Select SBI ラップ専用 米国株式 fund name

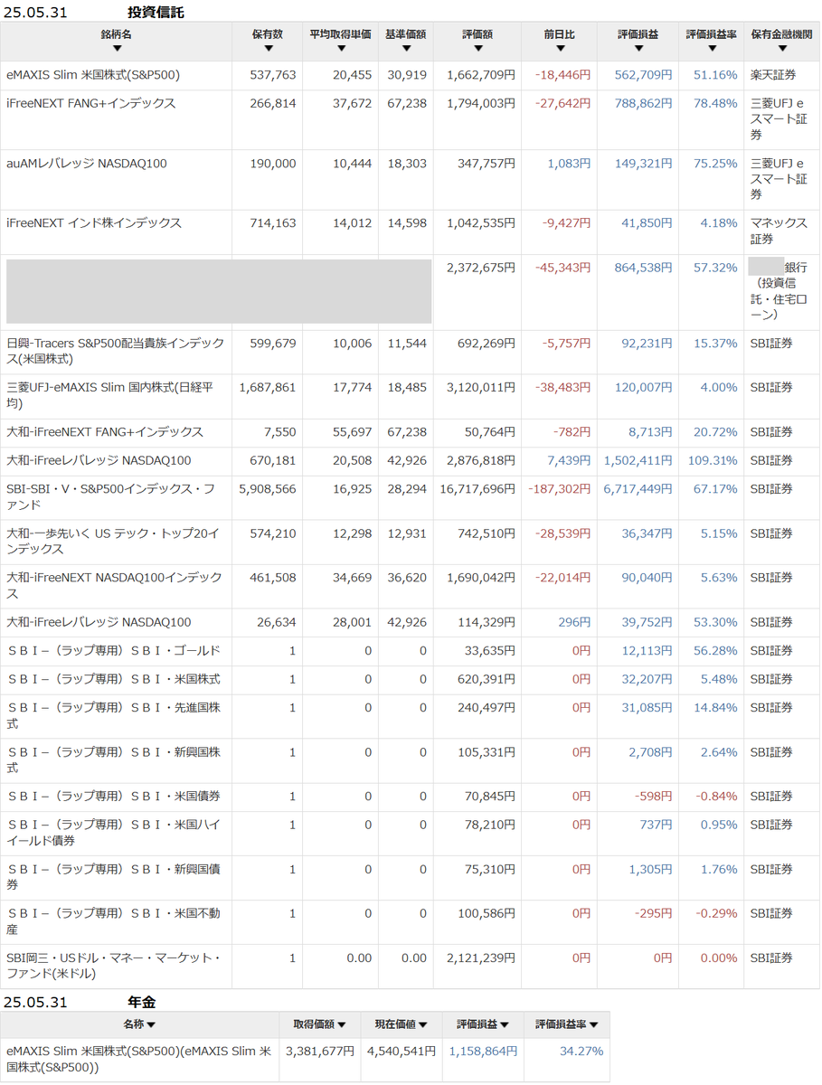pyautogui.click(x=114, y=679)
